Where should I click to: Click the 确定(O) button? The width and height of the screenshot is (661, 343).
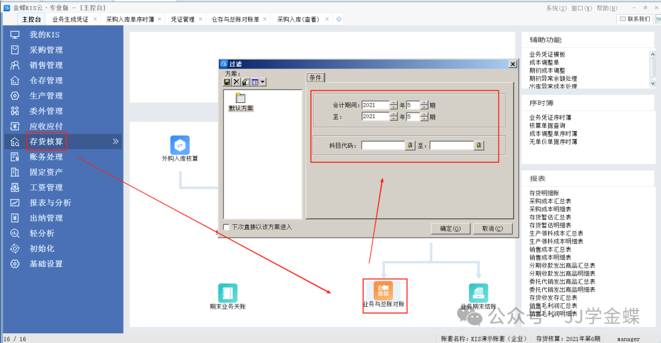click(x=450, y=228)
